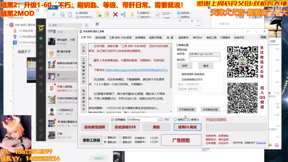Click announcement text scrollbar down arrow
The width and height of the screenshot is (288, 162).
(171, 111)
